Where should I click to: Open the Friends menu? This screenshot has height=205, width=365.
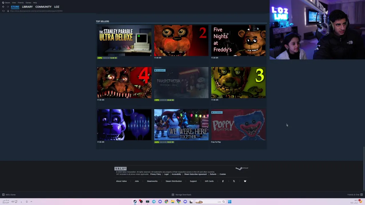[x=21, y=3]
